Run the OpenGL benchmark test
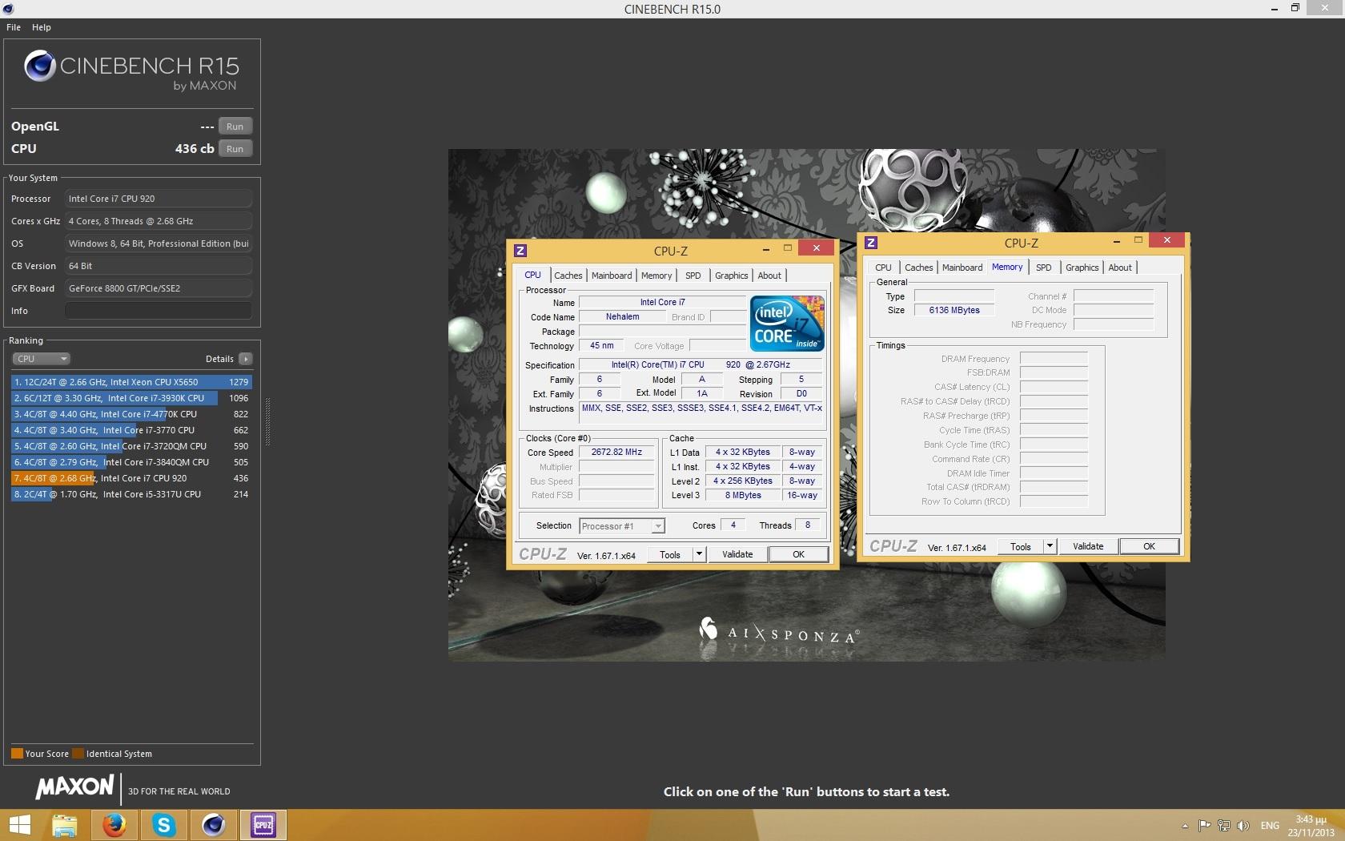1345x841 pixels. pyautogui.click(x=235, y=127)
